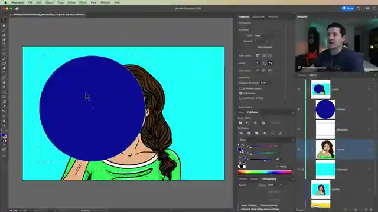Open the Transparency panel menu
Image resolution: width=378 pixels, height=212 pixels.
coord(293,179)
